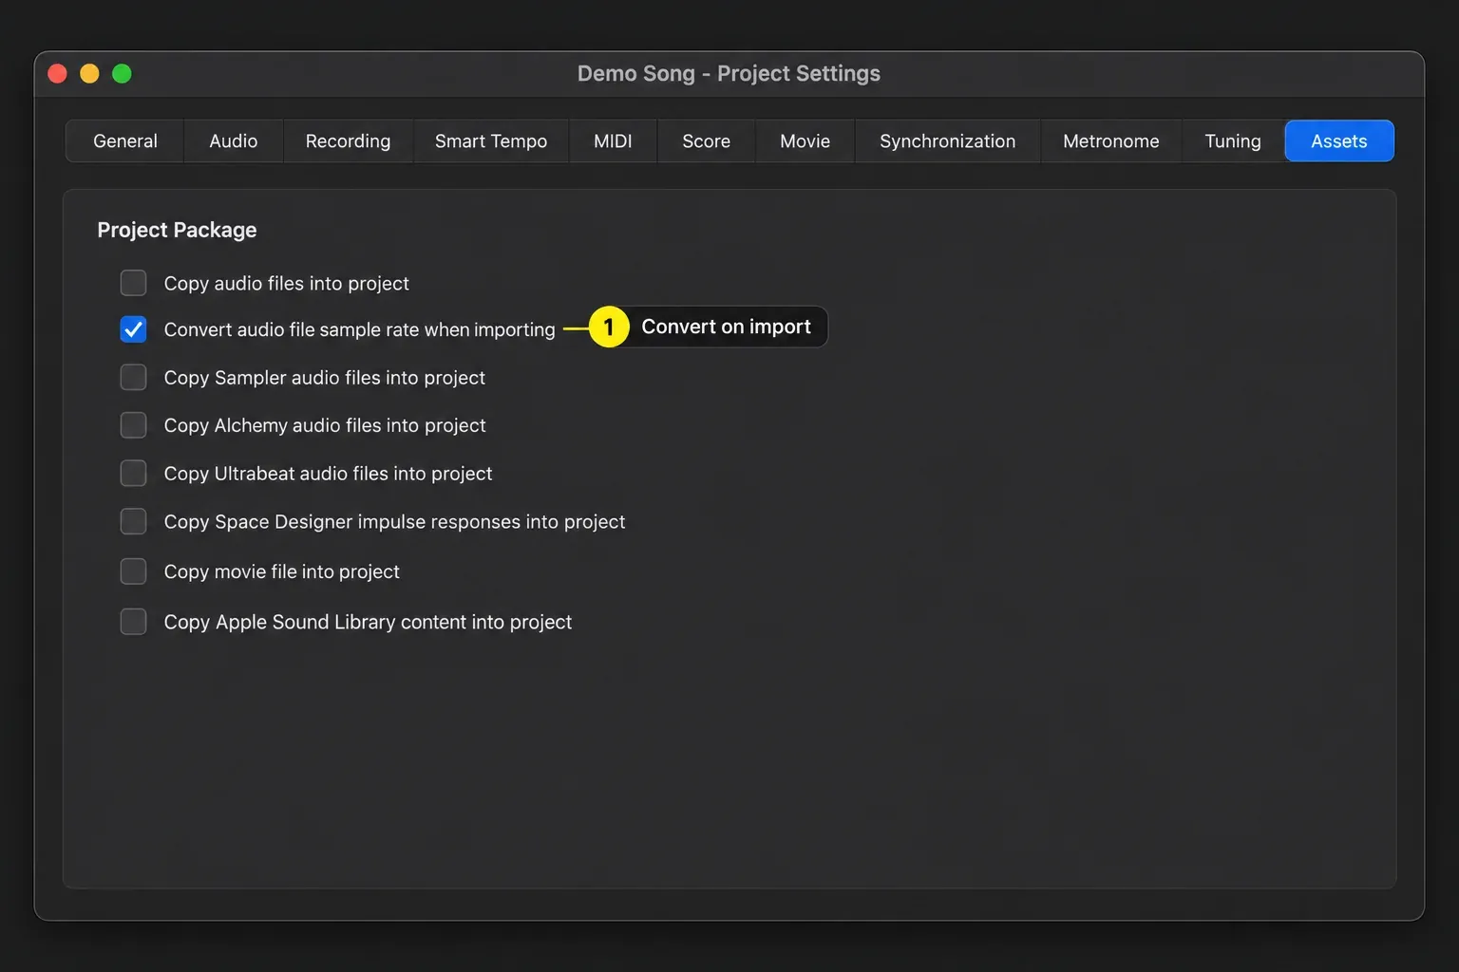Open the Audio settings tab
The height and width of the screenshot is (972, 1459).
point(233,141)
